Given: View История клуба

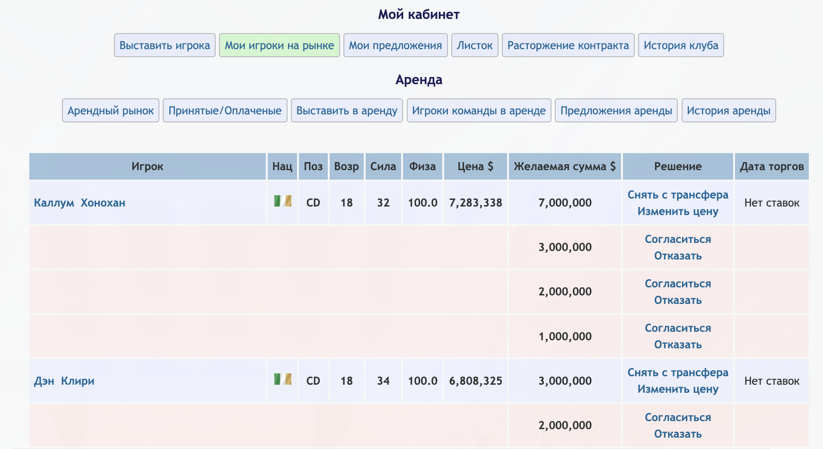Looking at the screenshot, I should point(681,45).
